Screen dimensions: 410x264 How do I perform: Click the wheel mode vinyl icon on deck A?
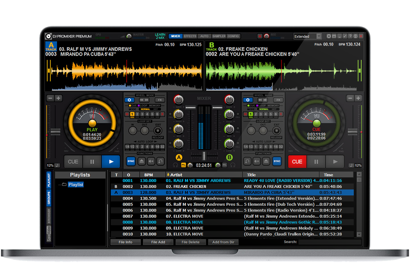click(130, 99)
